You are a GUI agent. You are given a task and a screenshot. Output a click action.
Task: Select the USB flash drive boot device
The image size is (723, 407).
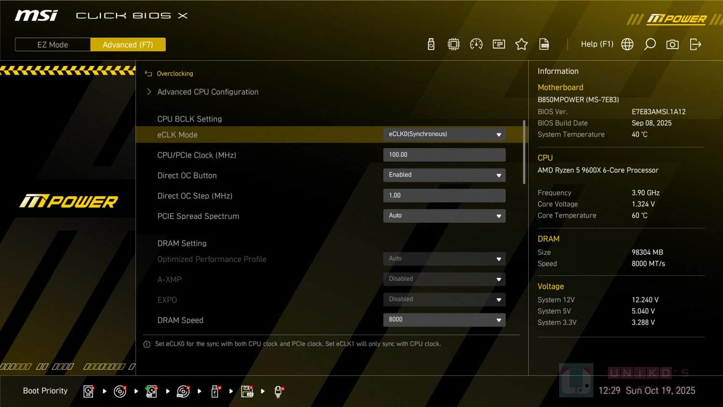pos(215,391)
